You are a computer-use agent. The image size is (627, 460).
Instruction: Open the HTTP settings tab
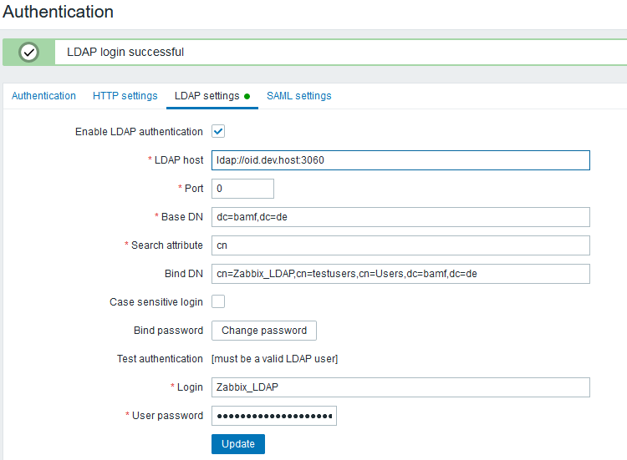(x=125, y=96)
